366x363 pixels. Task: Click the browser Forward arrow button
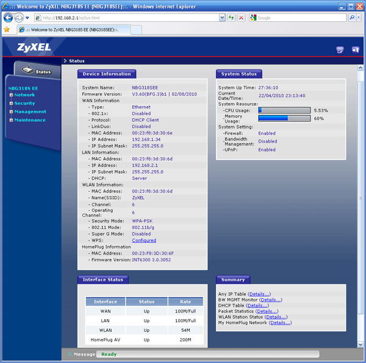(x=19, y=18)
